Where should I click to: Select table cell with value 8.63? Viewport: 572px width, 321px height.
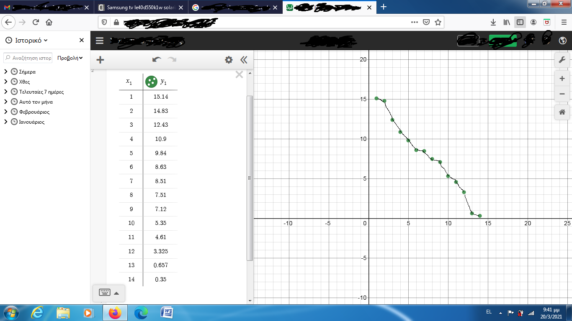click(x=160, y=167)
